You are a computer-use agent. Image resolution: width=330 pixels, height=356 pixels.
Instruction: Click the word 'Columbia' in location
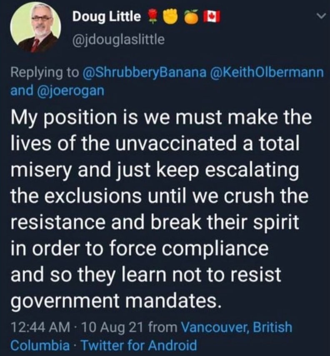tap(40, 345)
